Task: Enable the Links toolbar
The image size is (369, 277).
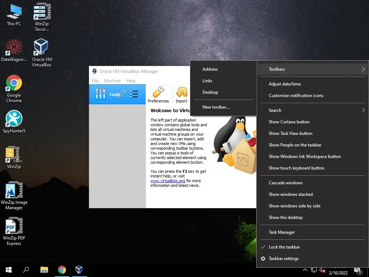Action: click(223, 80)
